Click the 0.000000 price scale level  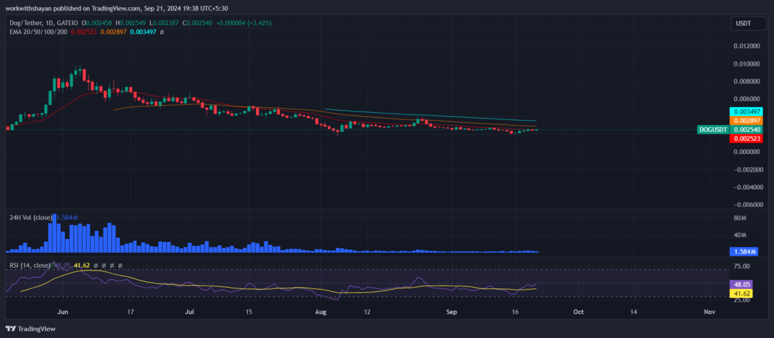[746, 152]
